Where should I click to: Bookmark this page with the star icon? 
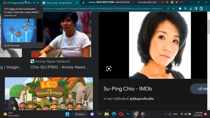(x=174, y=8)
